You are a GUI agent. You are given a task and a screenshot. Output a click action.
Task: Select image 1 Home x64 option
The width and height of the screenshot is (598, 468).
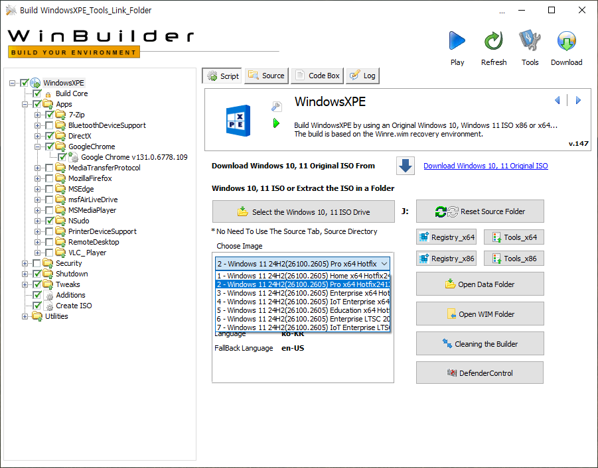(303, 276)
